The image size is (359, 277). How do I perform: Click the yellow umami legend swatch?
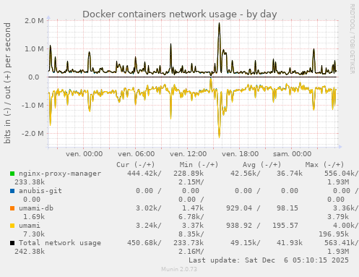click(x=12, y=226)
